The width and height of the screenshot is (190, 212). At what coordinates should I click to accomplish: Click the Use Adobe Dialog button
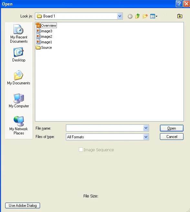point(23,206)
